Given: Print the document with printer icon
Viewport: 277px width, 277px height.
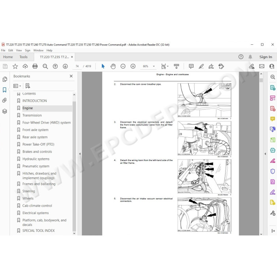Looking at the screenshot, I should pos(35,66).
